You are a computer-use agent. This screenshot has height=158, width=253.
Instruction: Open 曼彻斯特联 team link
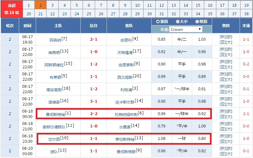click(x=126, y=152)
